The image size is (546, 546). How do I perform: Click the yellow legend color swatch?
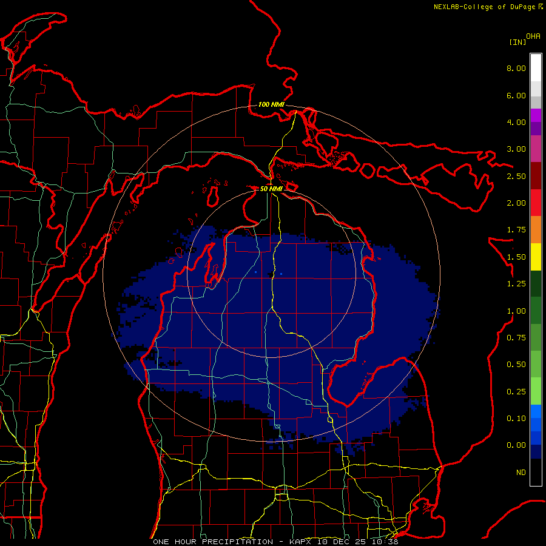(536, 257)
